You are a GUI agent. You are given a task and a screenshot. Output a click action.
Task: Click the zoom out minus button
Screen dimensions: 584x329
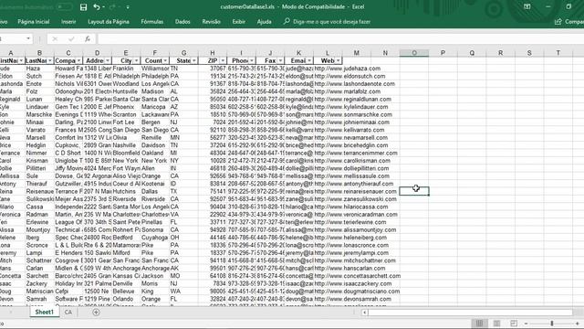pos(526,324)
